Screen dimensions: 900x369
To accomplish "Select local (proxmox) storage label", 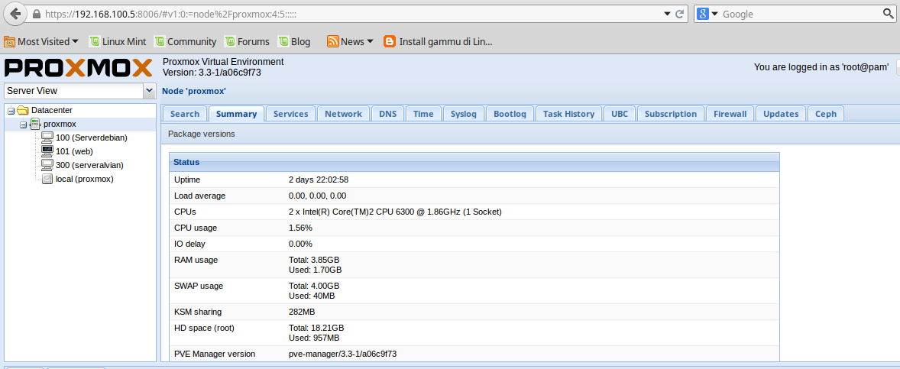I will [x=85, y=179].
